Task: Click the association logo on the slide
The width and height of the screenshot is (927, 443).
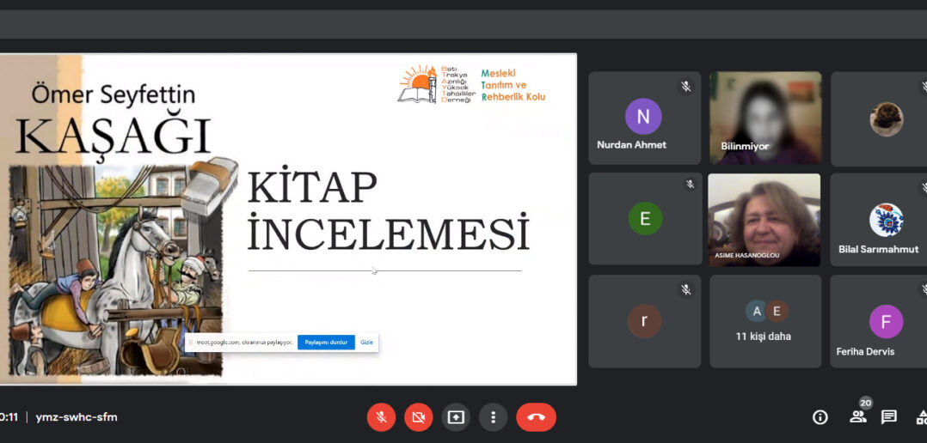Action: 436,84
